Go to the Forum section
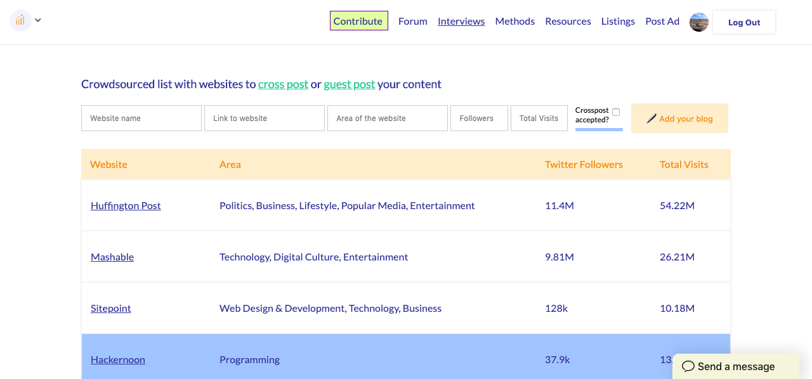The height and width of the screenshot is (379, 812). click(x=412, y=21)
